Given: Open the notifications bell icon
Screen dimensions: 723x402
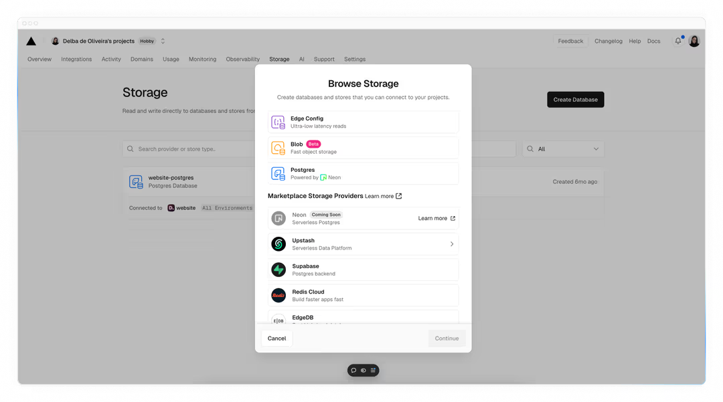Looking at the screenshot, I should point(677,41).
